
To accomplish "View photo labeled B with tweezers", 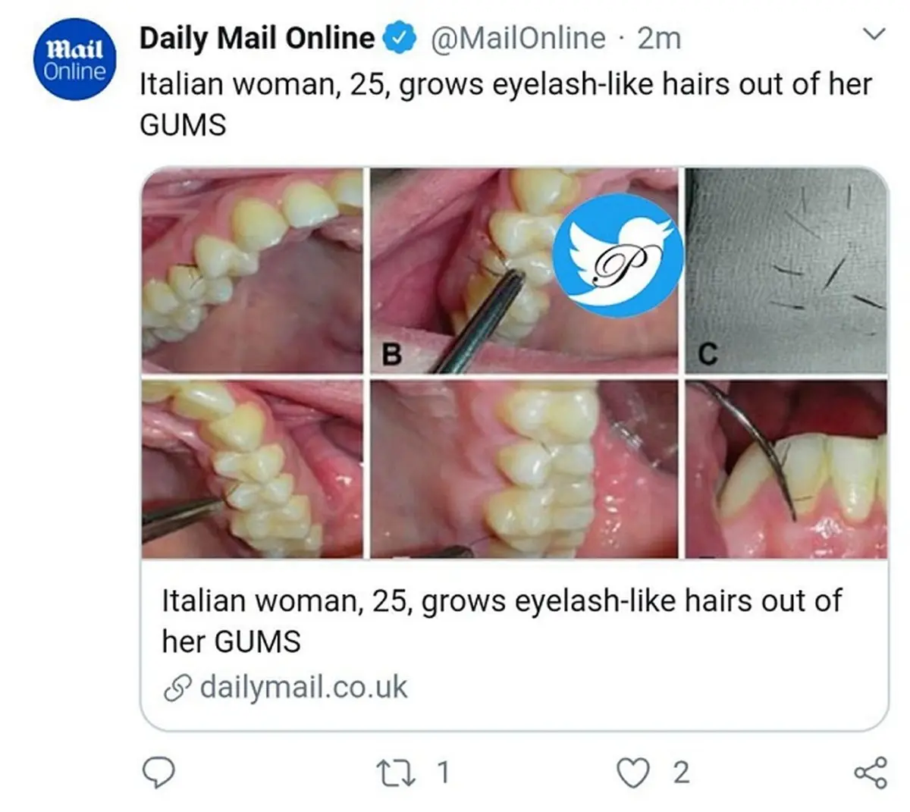I will (x=524, y=271).
